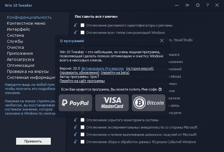The width and height of the screenshot is (224, 152).
Task: Select Контекстное меню in sidebar
Action: (x=26, y=23)
